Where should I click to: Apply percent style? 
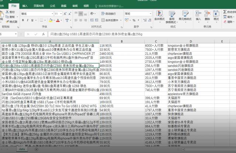(x=134, y=20)
